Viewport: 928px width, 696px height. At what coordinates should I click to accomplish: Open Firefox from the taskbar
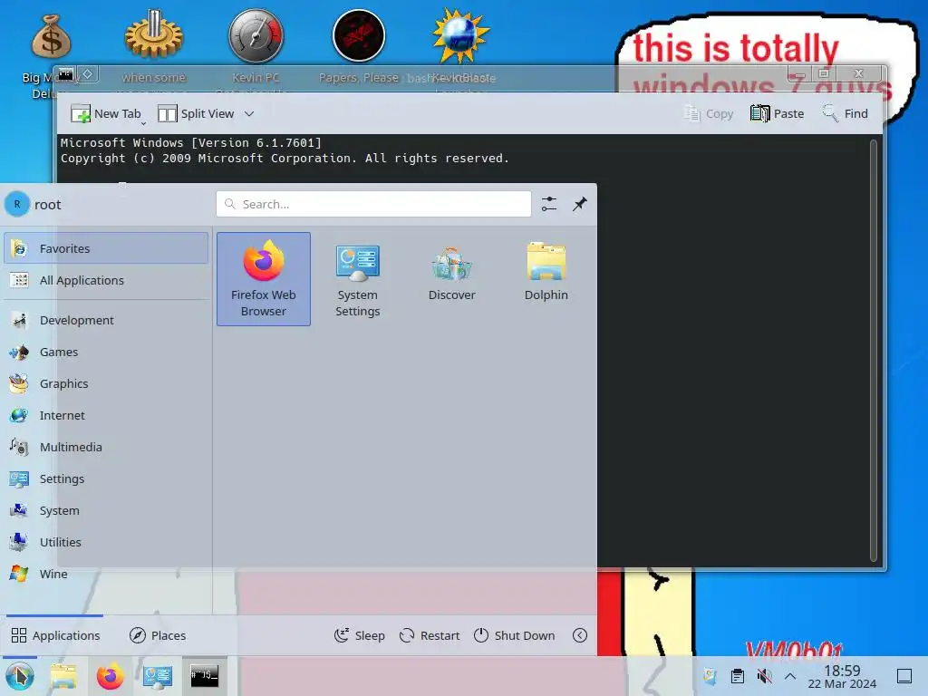pyautogui.click(x=110, y=676)
